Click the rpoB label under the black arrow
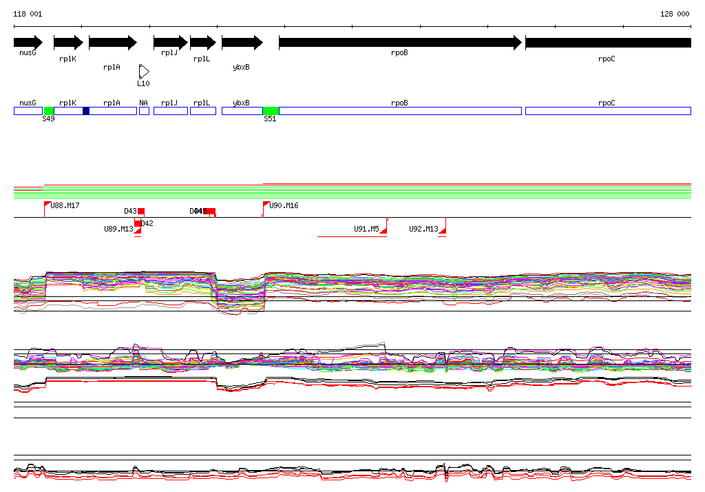The height and width of the screenshot is (492, 705). [400, 52]
